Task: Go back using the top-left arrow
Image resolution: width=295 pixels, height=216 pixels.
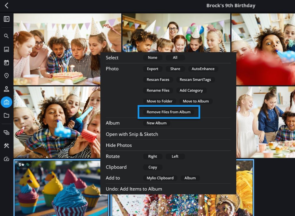Action: (x=6, y=5)
